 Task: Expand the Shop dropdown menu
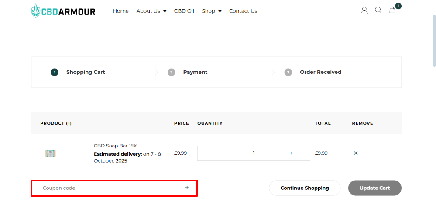pos(212,11)
